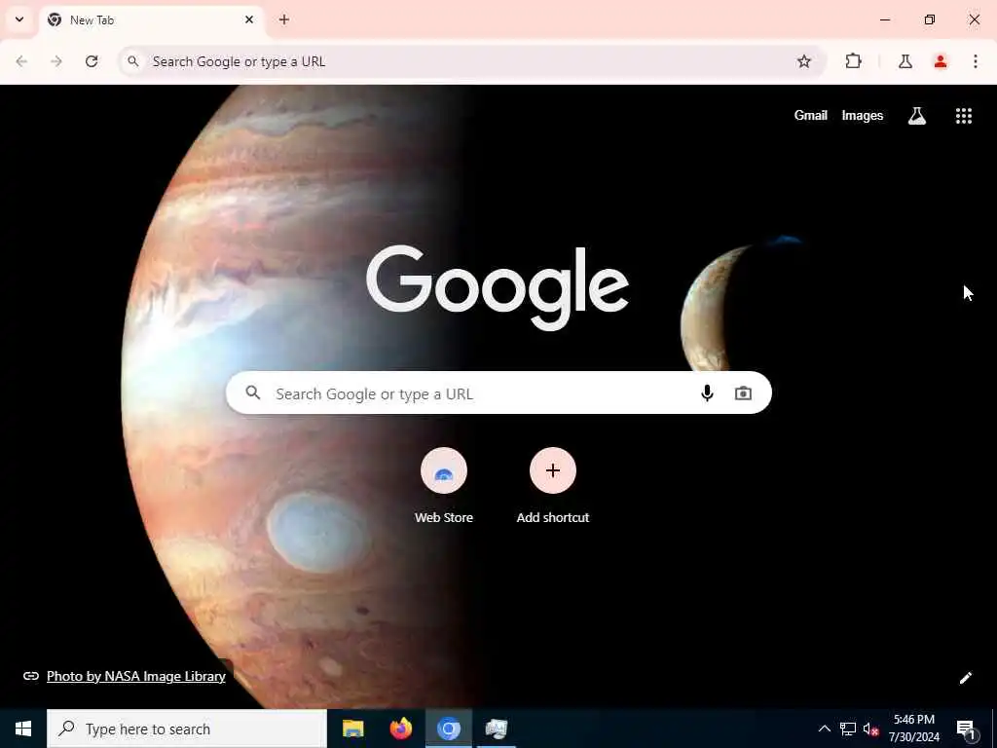Open the taskbar app right of Chrome
Screen dimensions: 997x748
click(x=496, y=729)
